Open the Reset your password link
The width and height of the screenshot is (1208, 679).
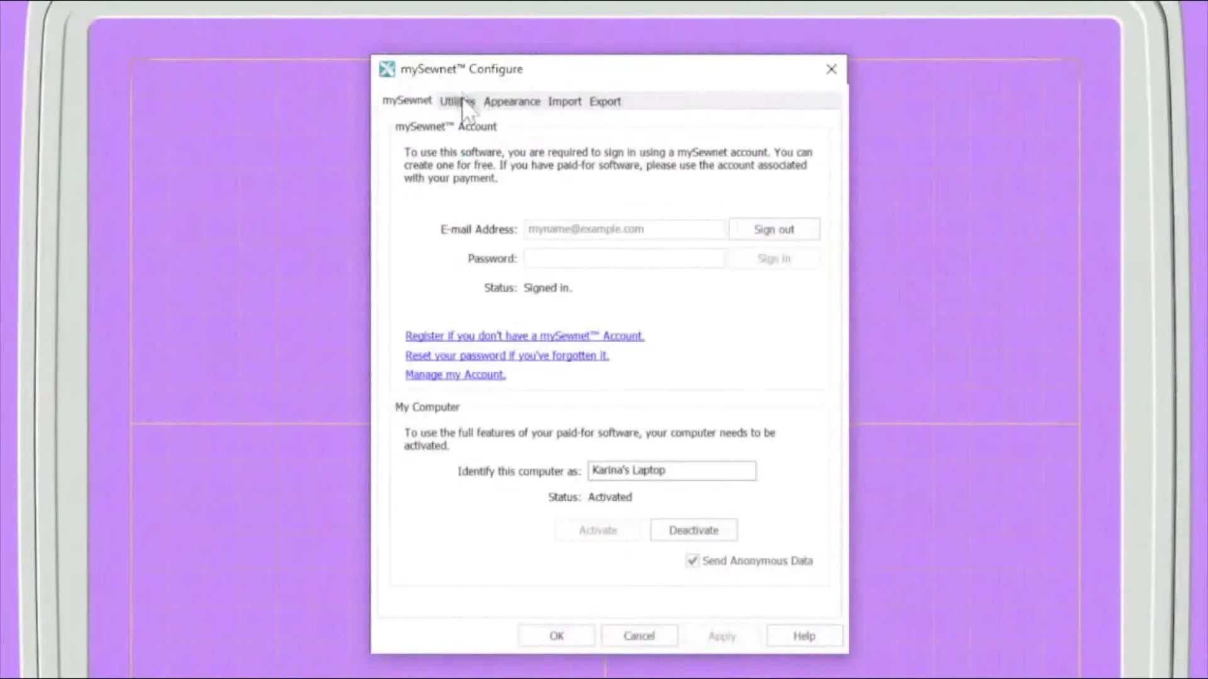[507, 355]
